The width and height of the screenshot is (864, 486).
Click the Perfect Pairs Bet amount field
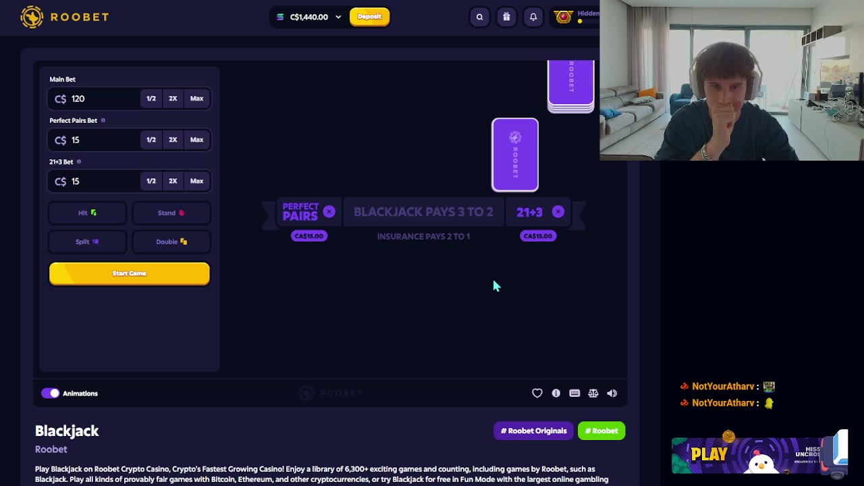94,140
